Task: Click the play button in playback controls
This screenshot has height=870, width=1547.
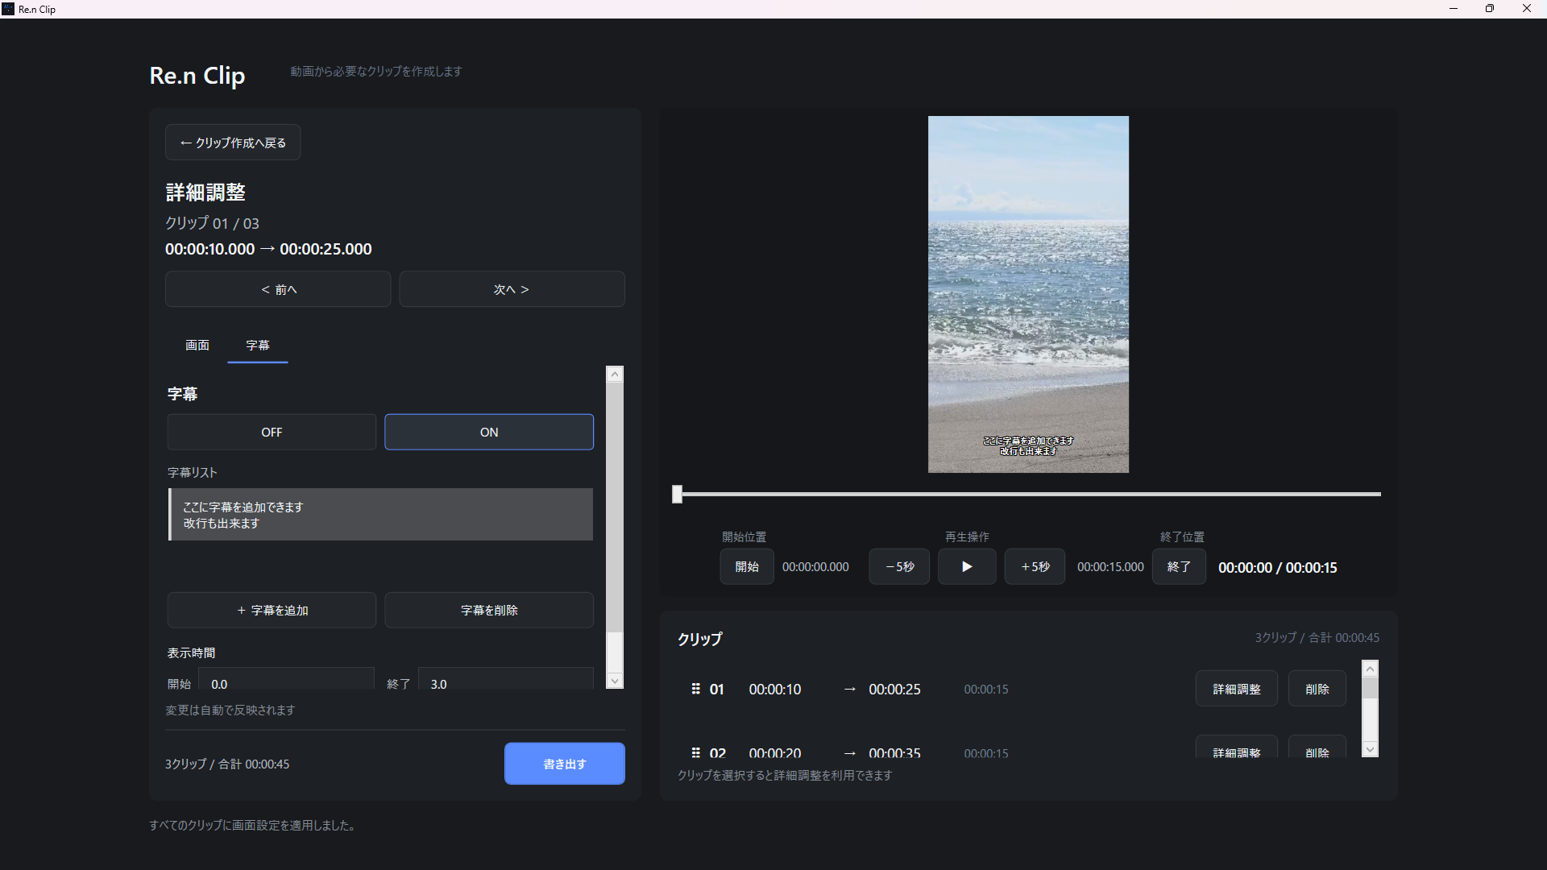Action: click(967, 566)
